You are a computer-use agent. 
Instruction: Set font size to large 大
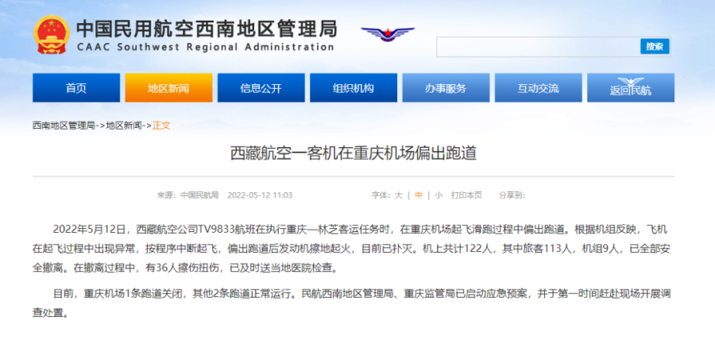click(399, 195)
